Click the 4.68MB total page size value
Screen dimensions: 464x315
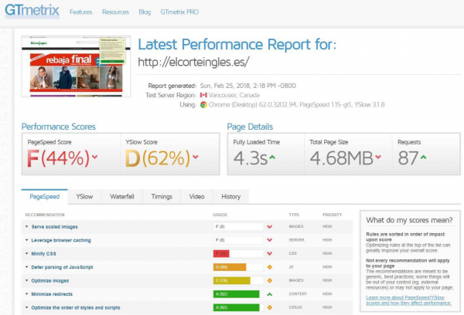coord(342,158)
